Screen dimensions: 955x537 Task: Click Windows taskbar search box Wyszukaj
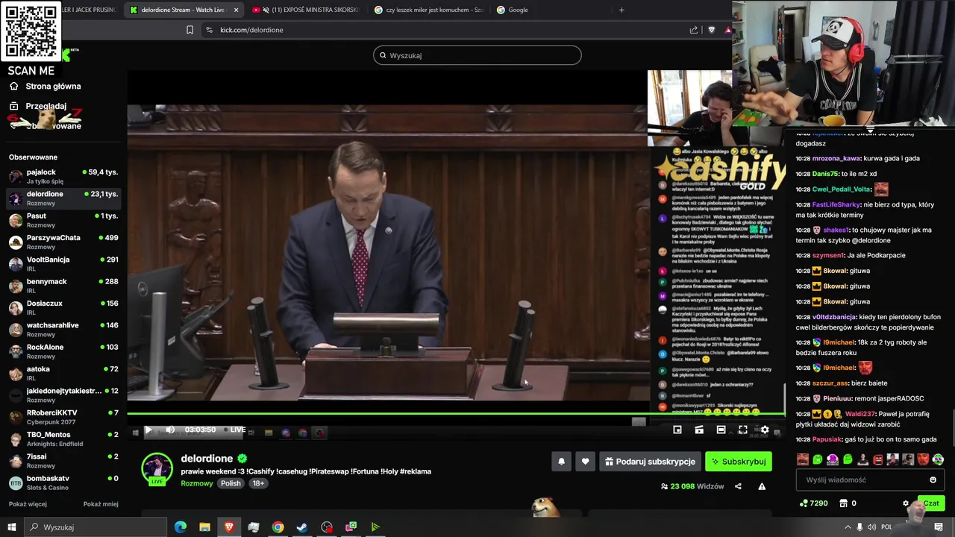[x=95, y=527]
